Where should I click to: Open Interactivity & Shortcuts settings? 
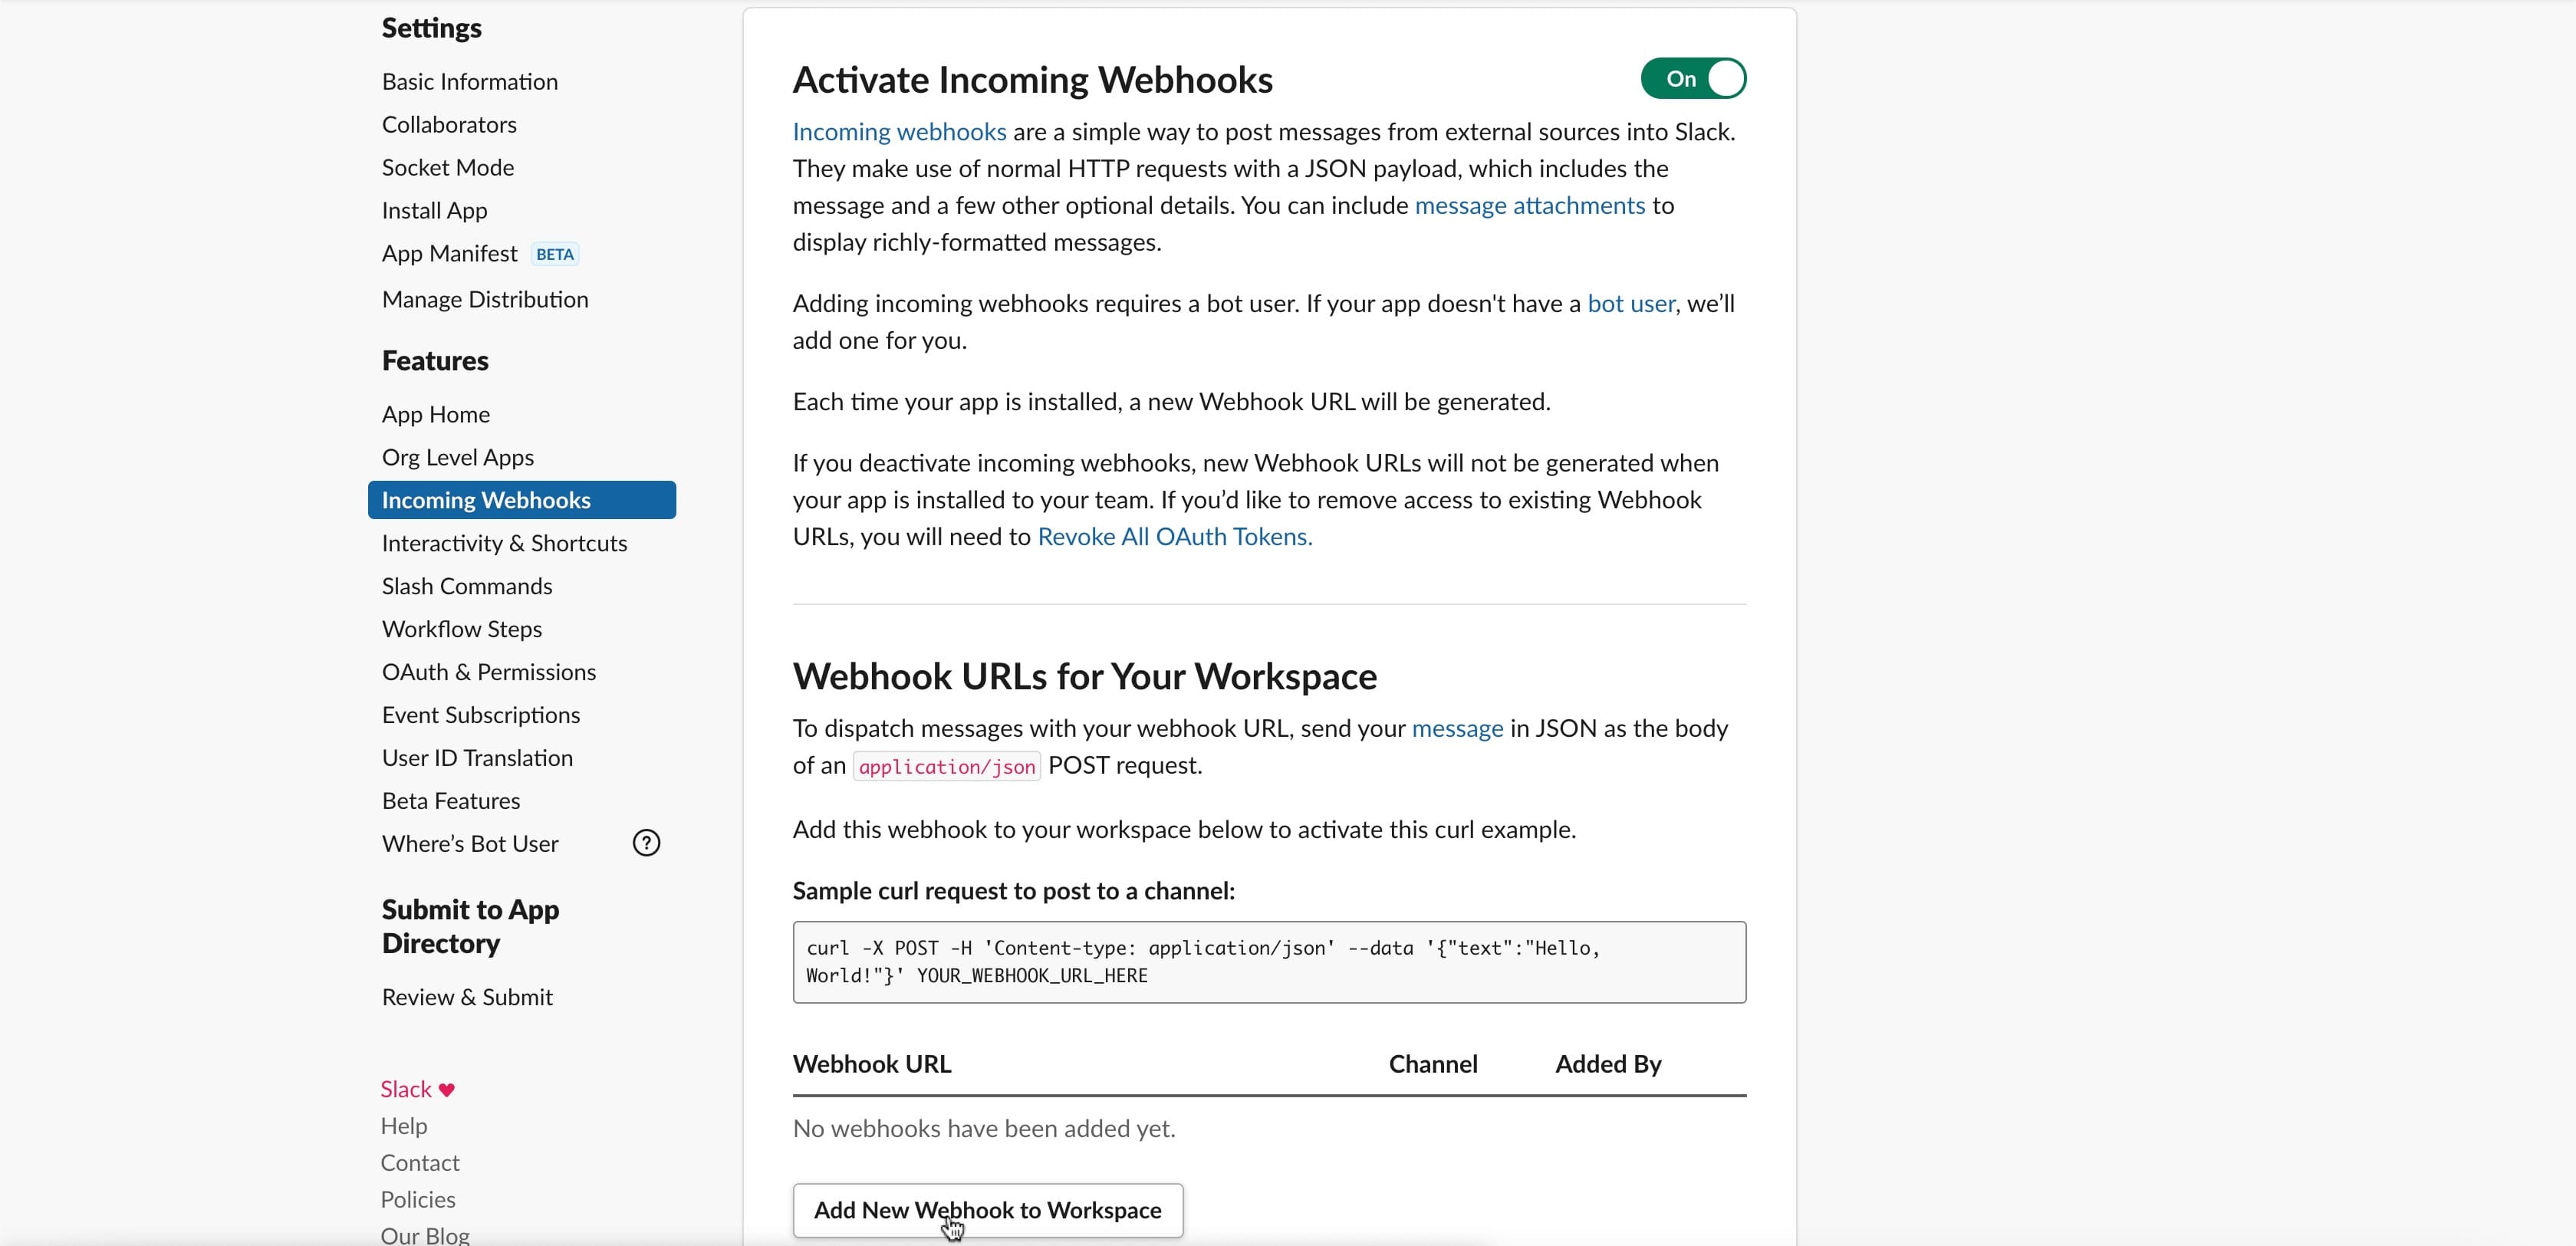(505, 542)
